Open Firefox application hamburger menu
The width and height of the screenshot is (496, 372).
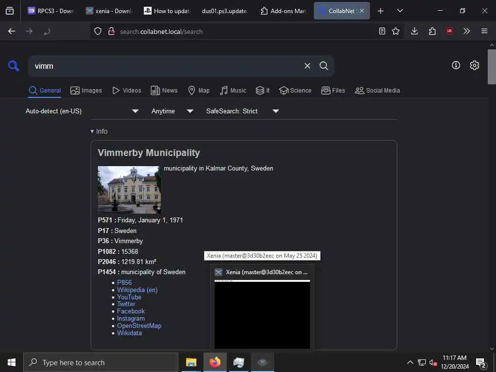pos(484,31)
